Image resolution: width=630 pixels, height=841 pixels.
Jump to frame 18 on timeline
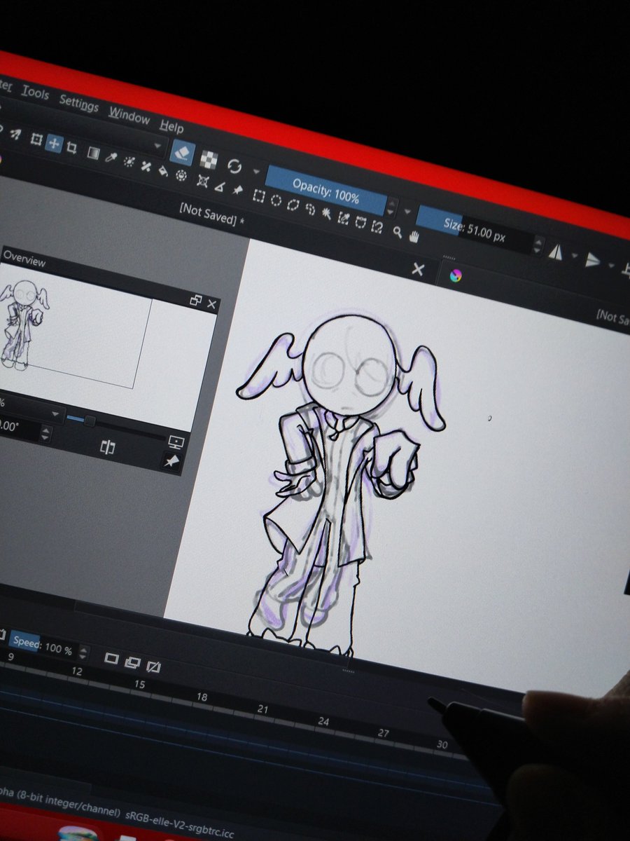tap(202, 697)
